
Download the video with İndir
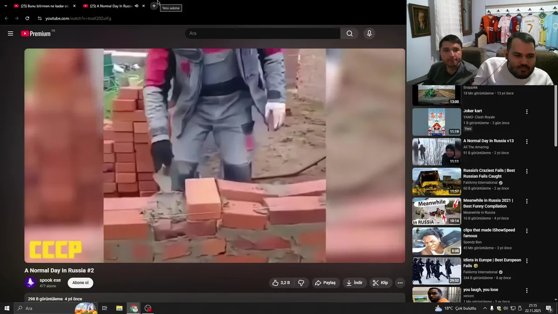[354, 283]
